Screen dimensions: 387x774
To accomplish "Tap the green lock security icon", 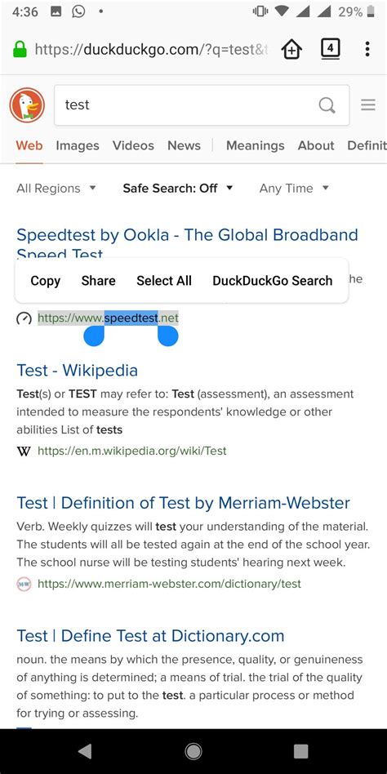I will (20, 49).
